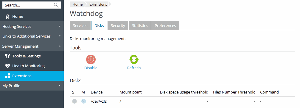This screenshot has width=300, height=108.
Task: Go to Home in the breadcrumb
Action: [x=77, y=4]
